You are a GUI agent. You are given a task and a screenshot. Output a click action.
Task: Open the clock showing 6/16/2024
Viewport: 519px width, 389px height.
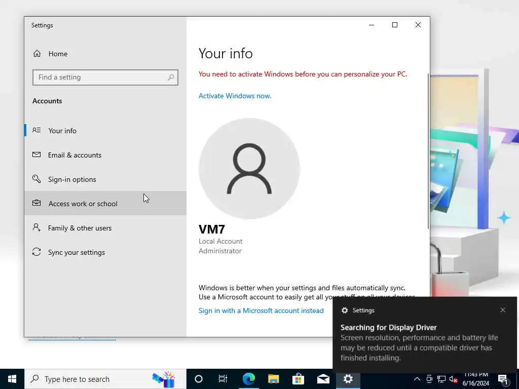475,379
